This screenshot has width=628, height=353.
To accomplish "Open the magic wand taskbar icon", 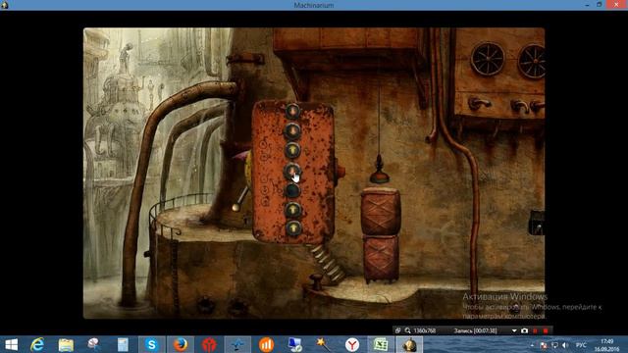I will [x=323, y=344].
